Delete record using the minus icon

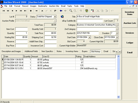36,11
